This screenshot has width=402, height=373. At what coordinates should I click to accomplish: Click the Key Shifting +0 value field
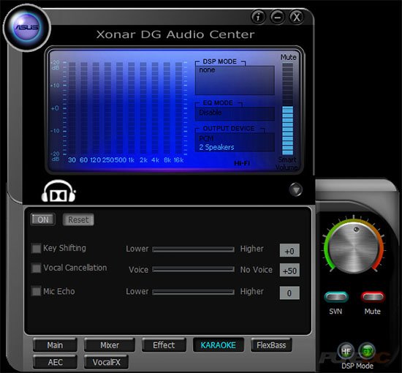click(289, 250)
